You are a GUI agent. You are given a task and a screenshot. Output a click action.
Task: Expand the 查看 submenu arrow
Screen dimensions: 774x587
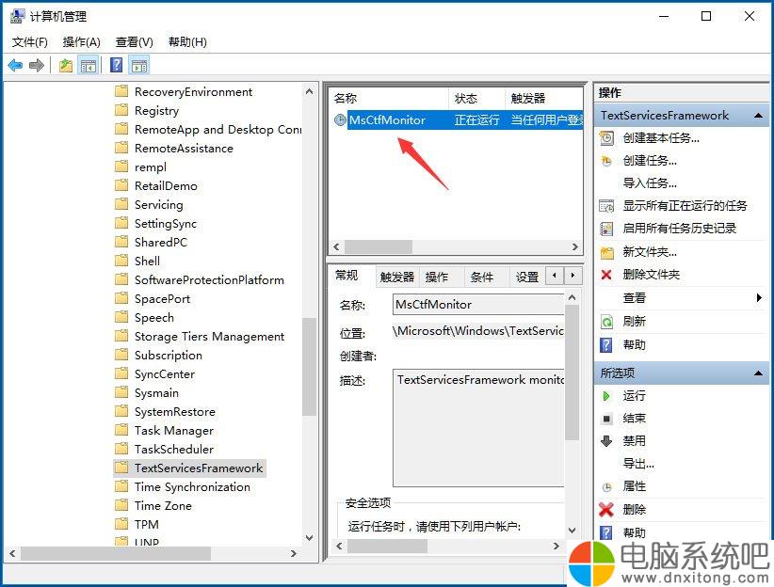tap(759, 297)
